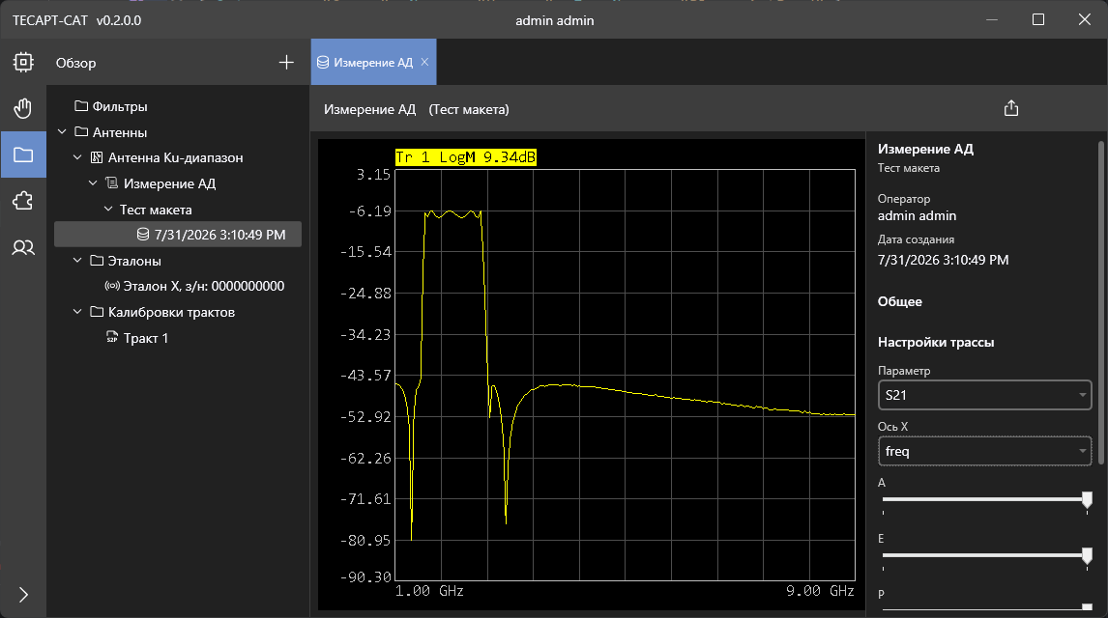
Task: Open the folder browser sidebar icon
Action: coord(23,154)
